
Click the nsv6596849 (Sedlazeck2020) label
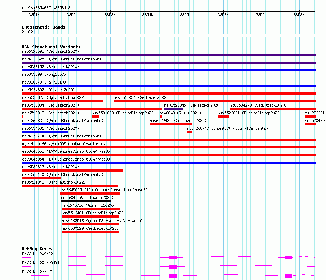point(193,105)
